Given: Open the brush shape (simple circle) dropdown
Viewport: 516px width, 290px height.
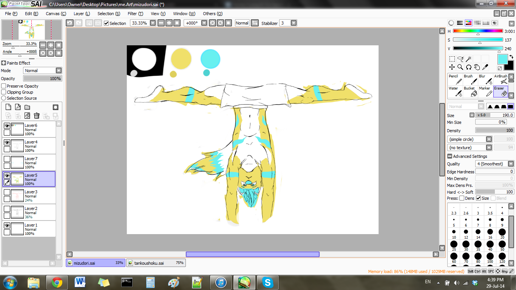Looking at the screenshot, I should click(x=489, y=139).
